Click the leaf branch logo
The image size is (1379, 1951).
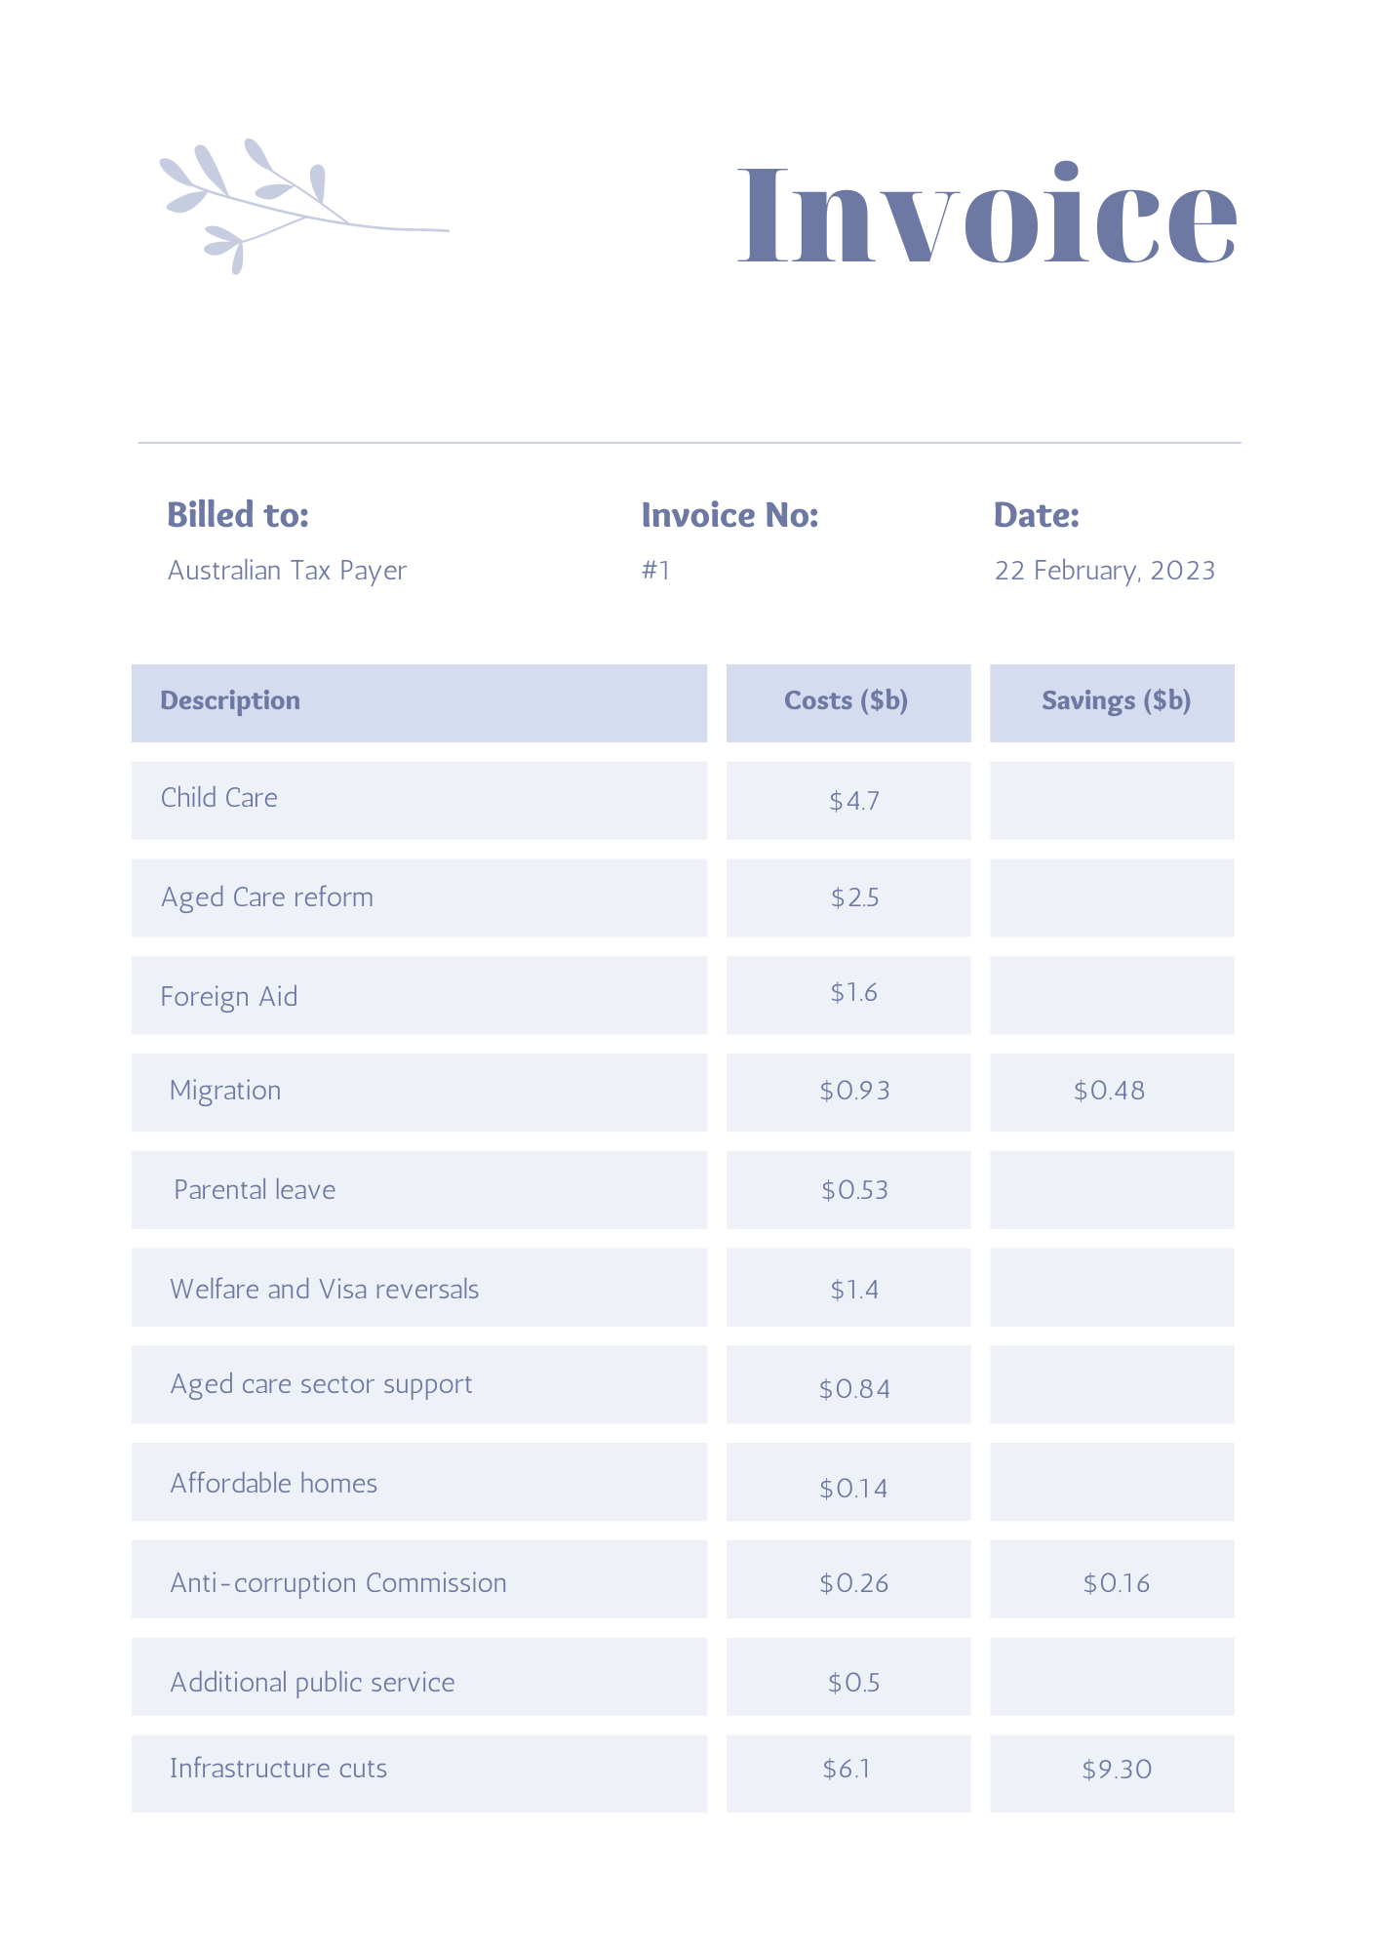click(303, 206)
